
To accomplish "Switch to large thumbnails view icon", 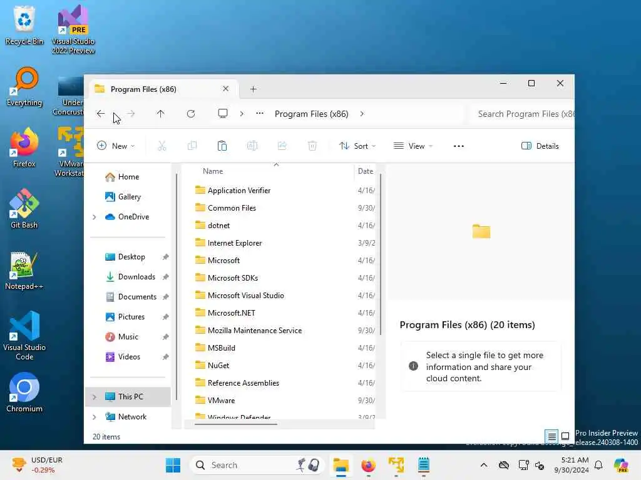I will tap(565, 437).
